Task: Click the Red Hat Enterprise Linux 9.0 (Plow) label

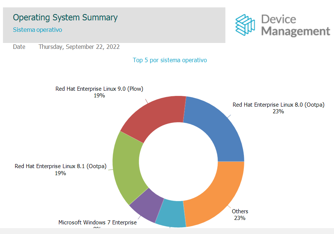Action: (x=99, y=88)
